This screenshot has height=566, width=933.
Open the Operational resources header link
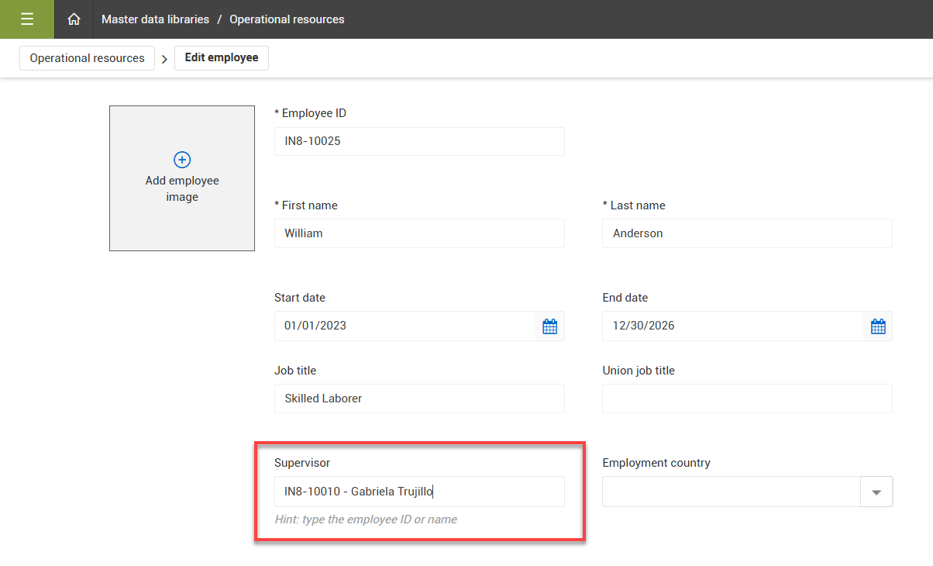pos(287,19)
